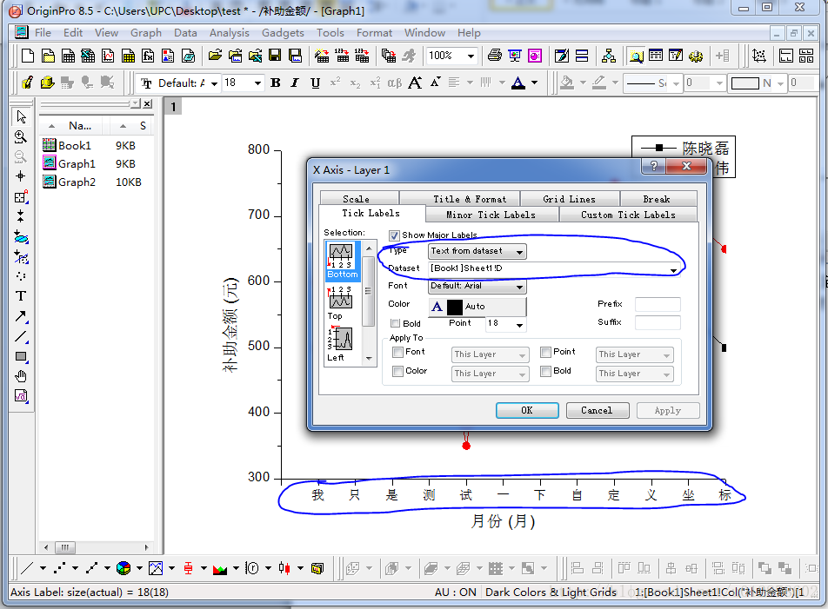Select the Screen Reader crosshair tool
The height and width of the screenshot is (609, 828).
click(21, 176)
